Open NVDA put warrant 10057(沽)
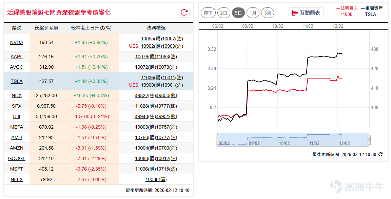Screen dimensions: 391x199 173,39
